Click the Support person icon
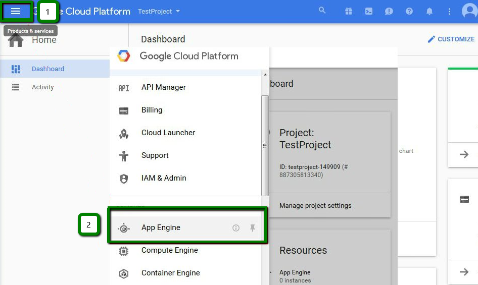 (x=123, y=156)
